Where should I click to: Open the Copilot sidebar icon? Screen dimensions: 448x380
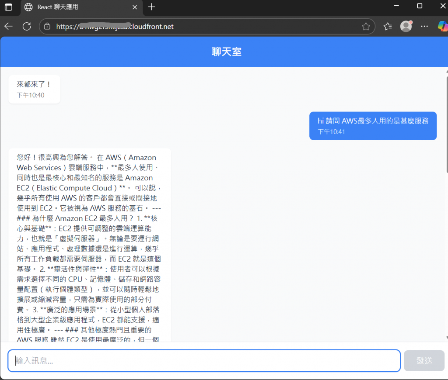point(443,27)
